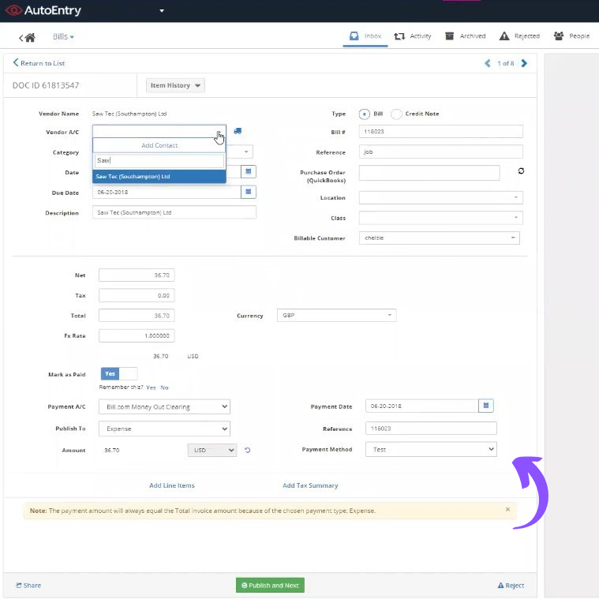Expand the Item History dropdown
The width and height of the screenshot is (599, 599).
click(175, 85)
